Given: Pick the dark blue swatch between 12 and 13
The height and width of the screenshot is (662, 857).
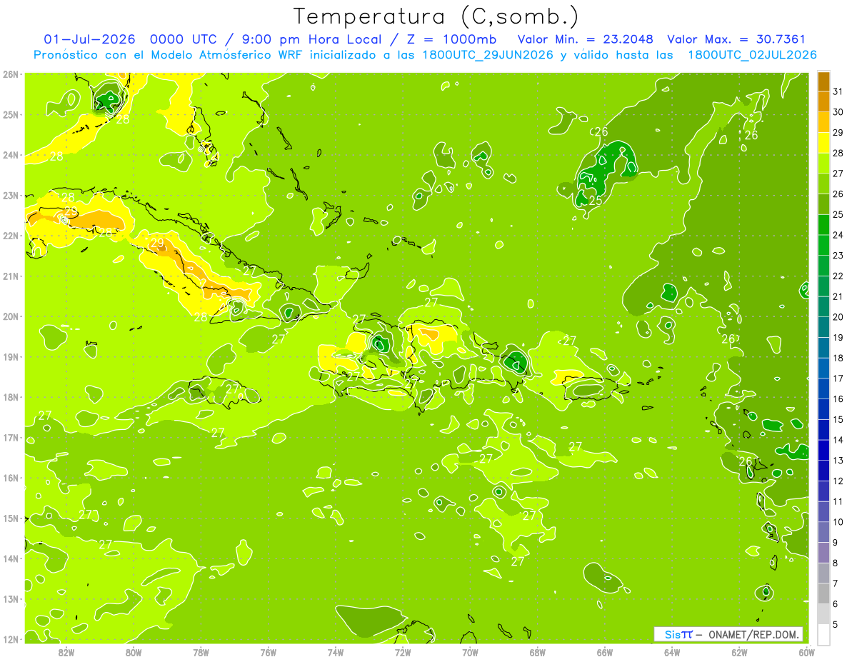Looking at the screenshot, I should [x=823, y=471].
